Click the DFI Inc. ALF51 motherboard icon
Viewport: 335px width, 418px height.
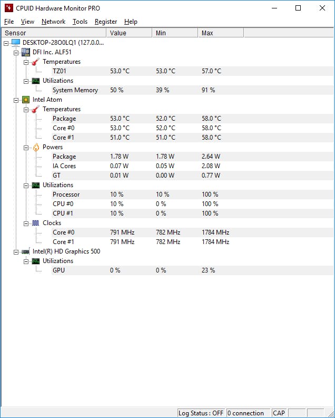coord(26,52)
